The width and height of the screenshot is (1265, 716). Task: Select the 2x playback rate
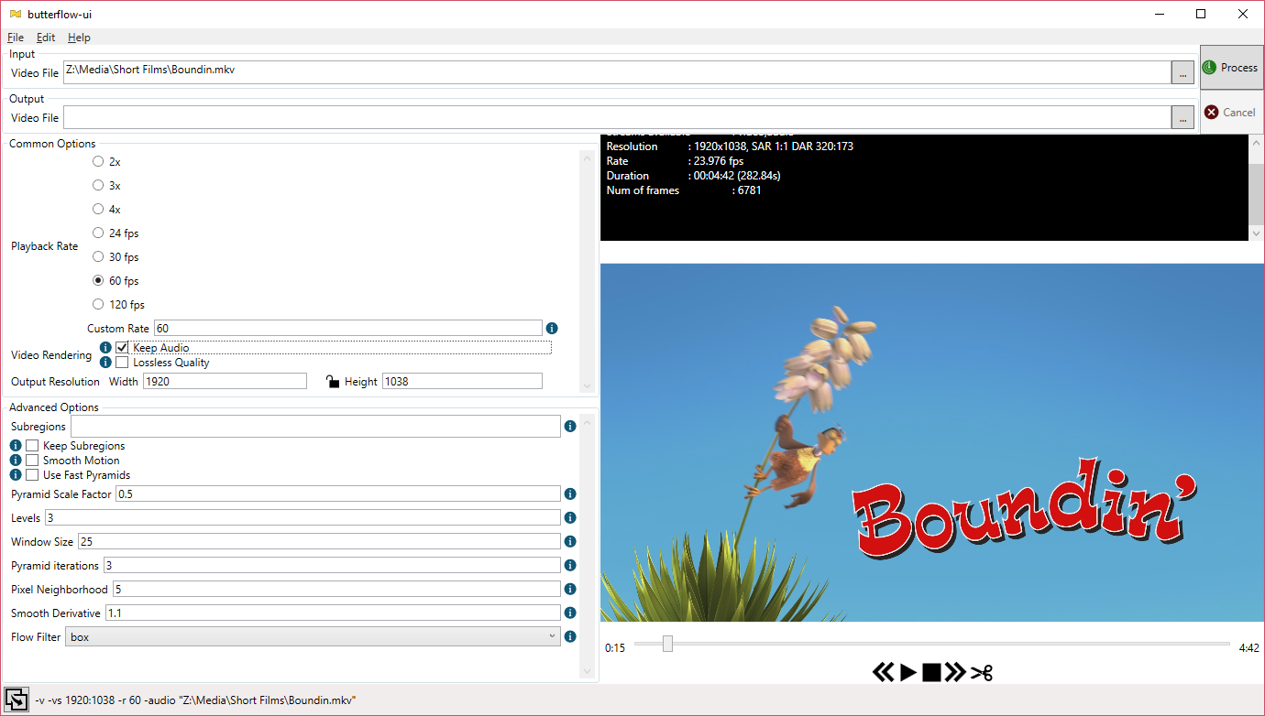tap(98, 162)
